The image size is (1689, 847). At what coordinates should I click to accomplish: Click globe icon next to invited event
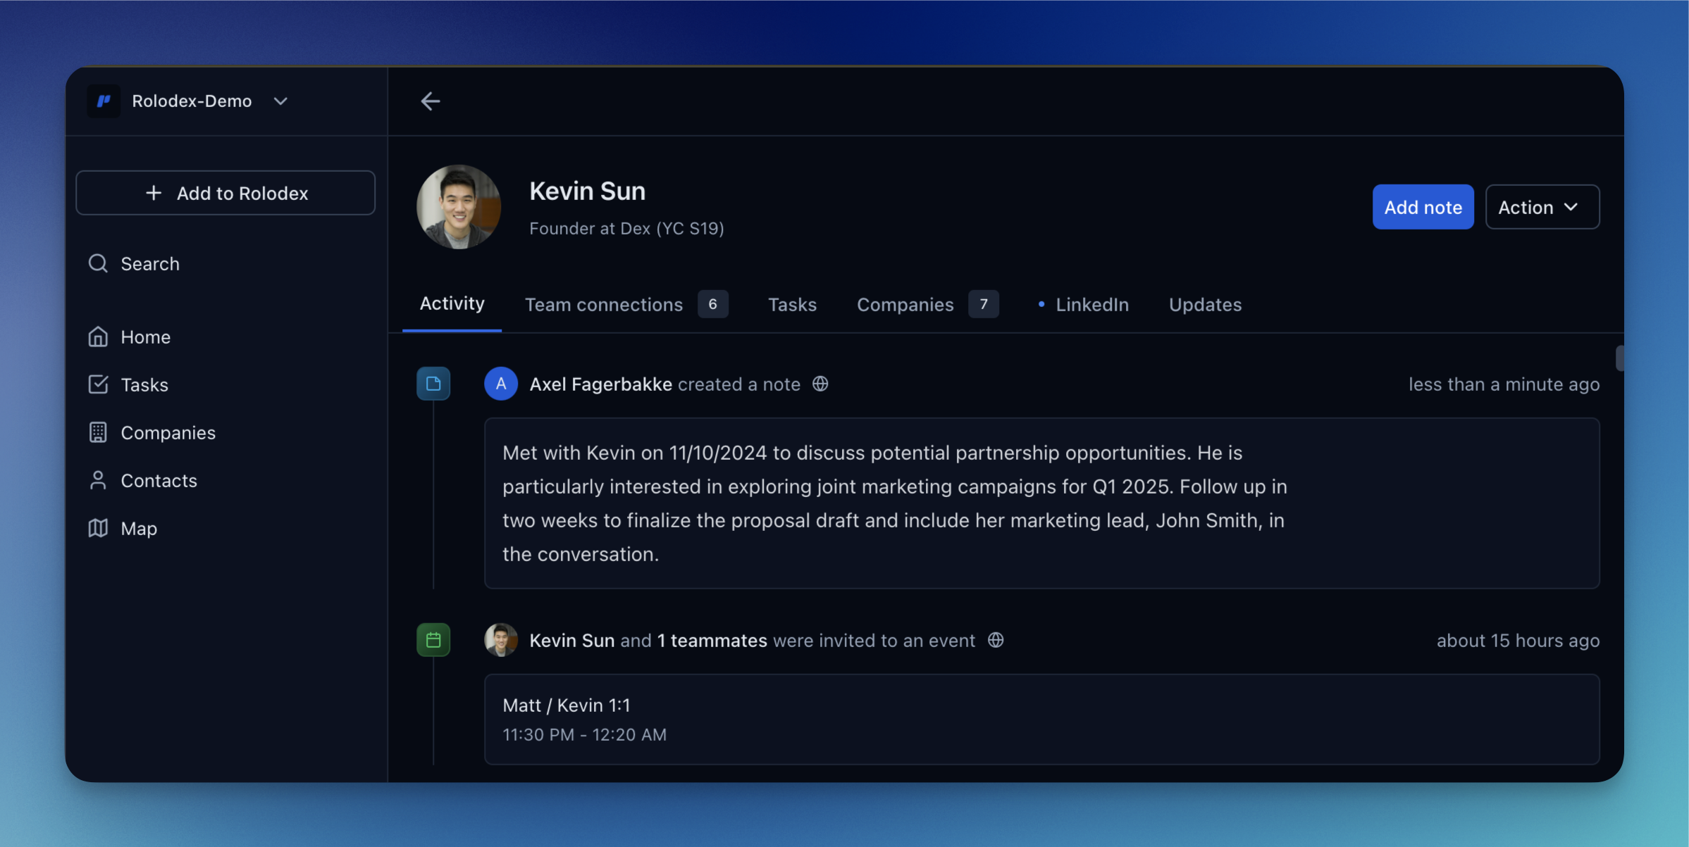coord(995,640)
